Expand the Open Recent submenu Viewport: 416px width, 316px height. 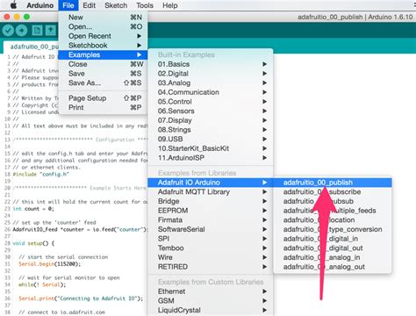(103, 36)
